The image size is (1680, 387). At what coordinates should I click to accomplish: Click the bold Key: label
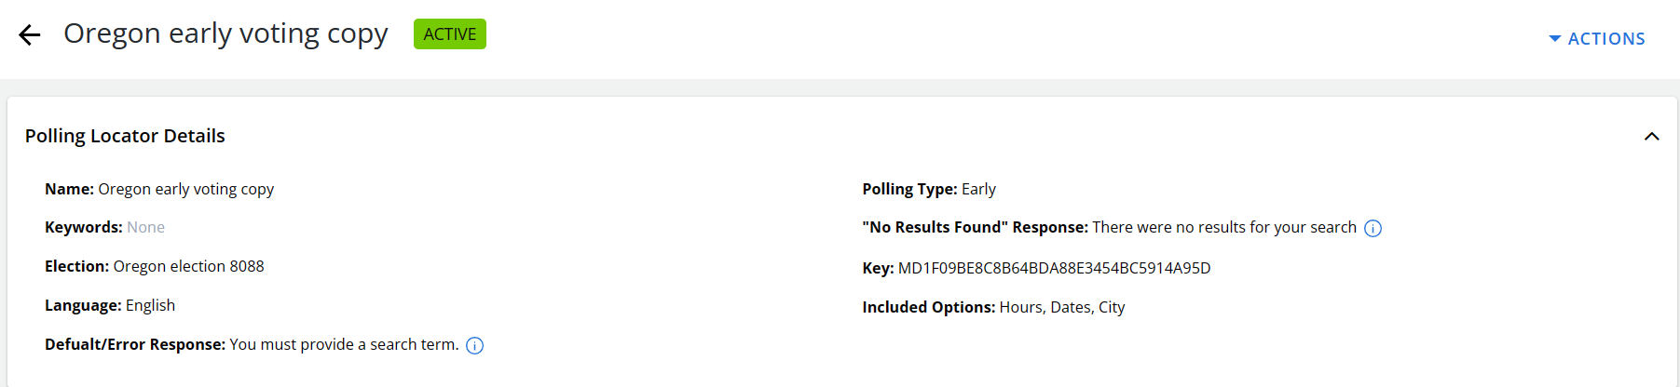[x=878, y=268]
